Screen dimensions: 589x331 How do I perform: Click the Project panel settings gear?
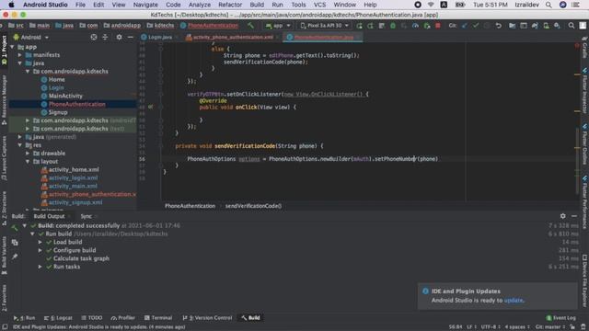(119, 37)
